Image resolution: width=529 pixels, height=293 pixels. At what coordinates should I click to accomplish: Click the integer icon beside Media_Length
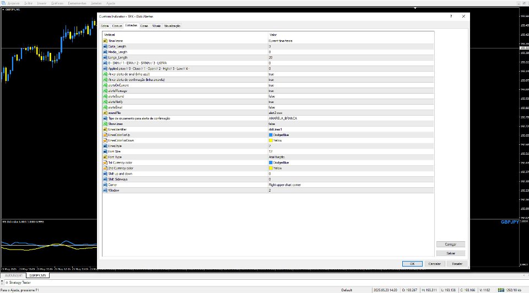pos(105,52)
